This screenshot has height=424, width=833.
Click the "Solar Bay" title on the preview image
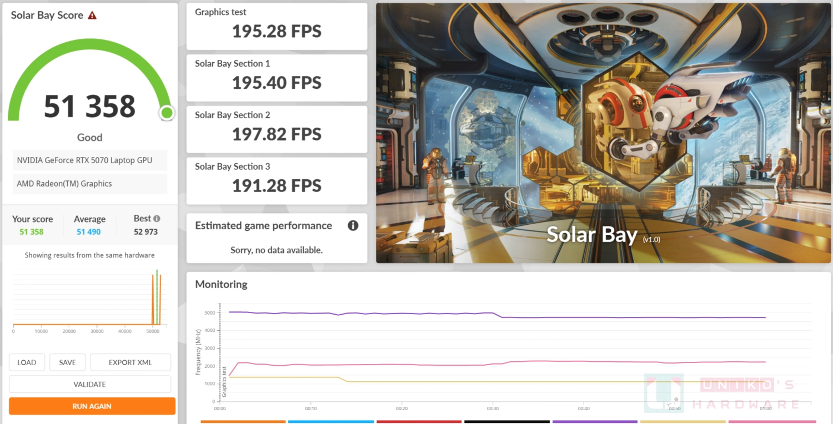click(x=592, y=235)
